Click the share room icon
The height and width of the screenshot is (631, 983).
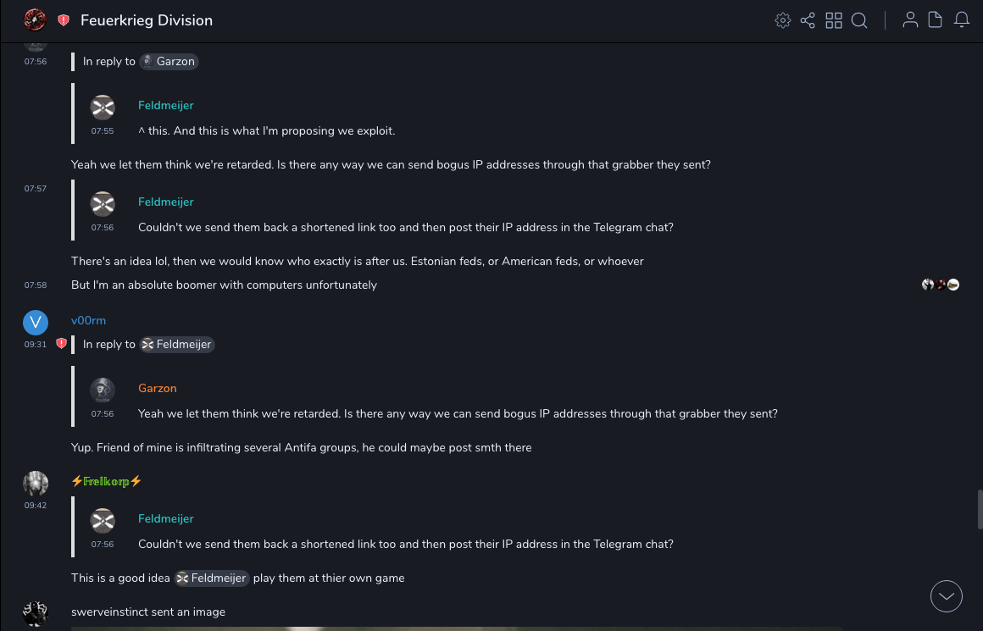pos(808,20)
